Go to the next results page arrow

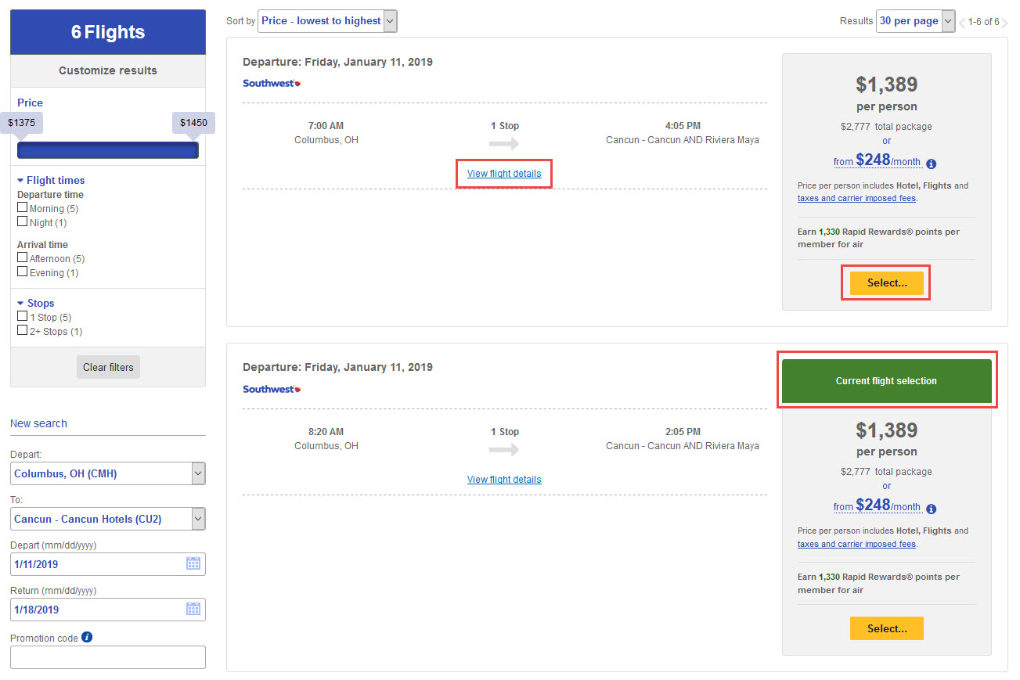coord(1004,22)
